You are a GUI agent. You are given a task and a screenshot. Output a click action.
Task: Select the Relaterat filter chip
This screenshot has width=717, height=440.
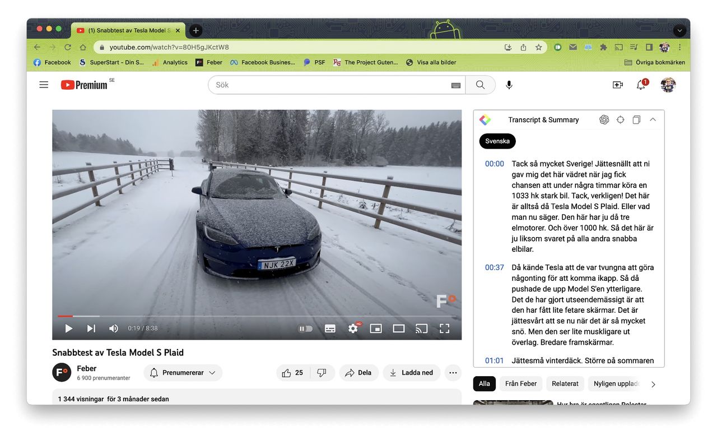pos(565,383)
